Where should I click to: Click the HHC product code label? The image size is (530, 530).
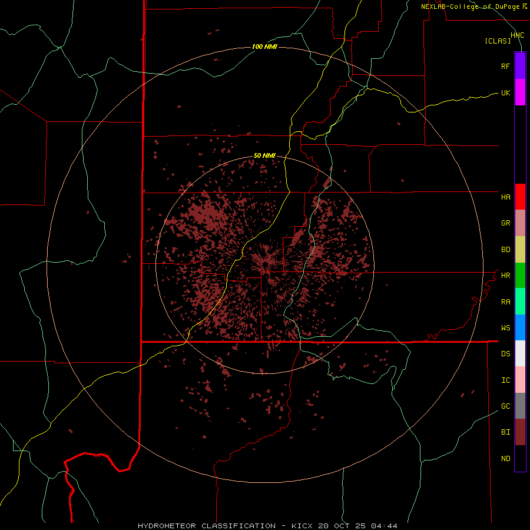click(x=517, y=35)
